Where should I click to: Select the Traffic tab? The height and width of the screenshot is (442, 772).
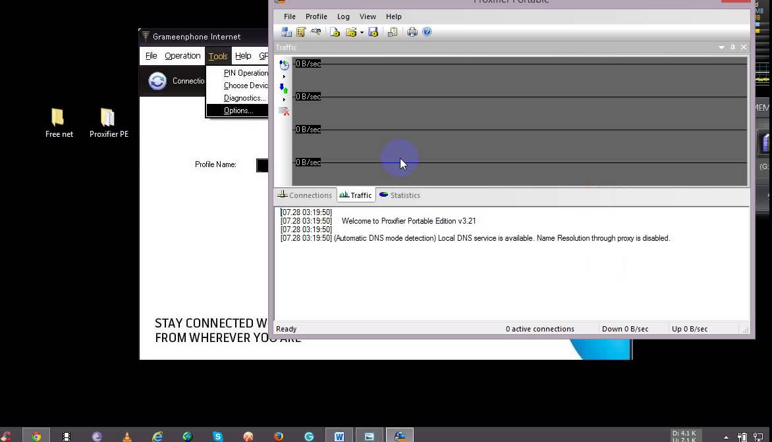[x=356, y=195]
